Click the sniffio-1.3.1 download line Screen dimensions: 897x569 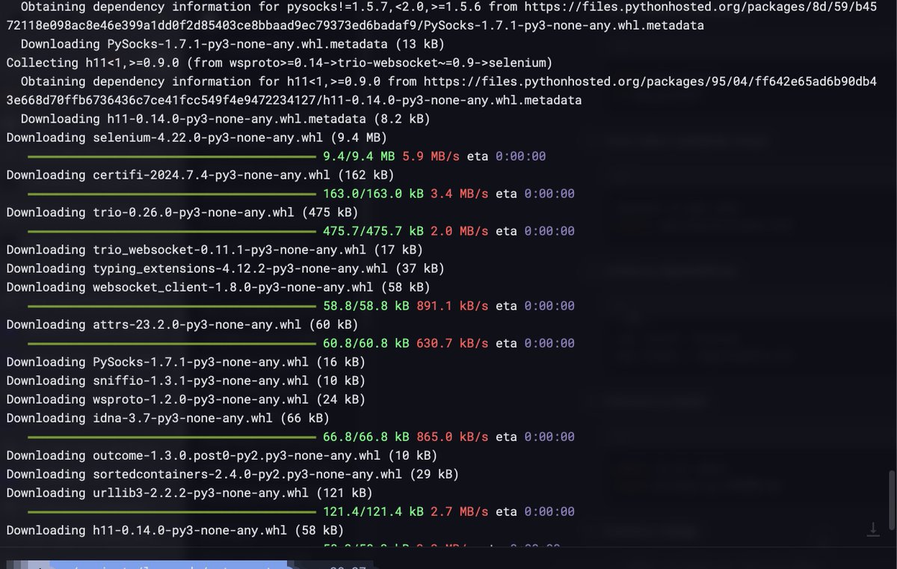tap(185, 381)
